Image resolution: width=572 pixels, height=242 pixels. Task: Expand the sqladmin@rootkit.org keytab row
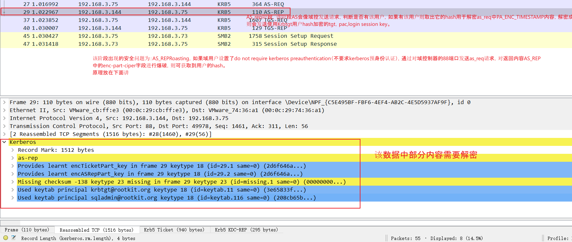[13, 198]
